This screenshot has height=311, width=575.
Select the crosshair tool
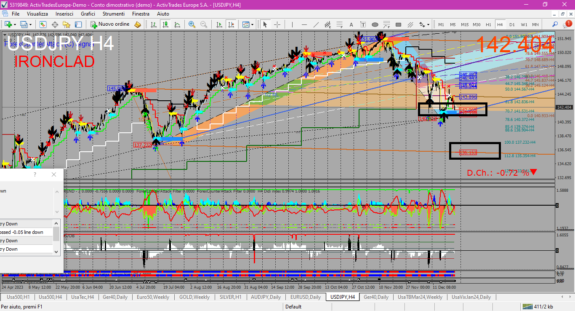tap(277, 24)
